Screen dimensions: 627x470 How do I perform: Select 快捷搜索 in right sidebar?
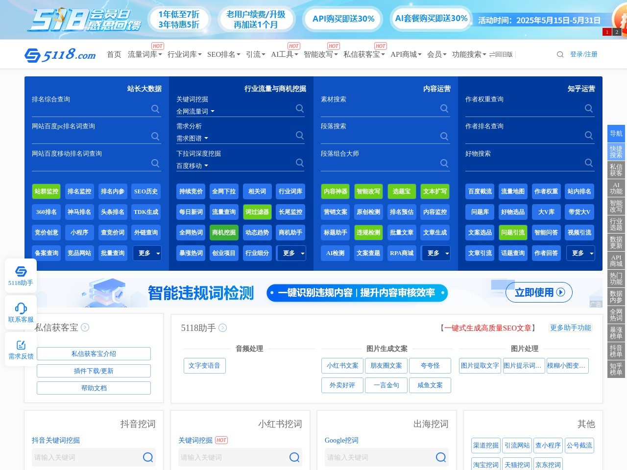point(616,152)
